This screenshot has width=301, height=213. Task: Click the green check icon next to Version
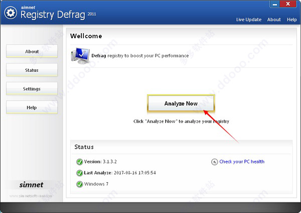pos(79,162)
